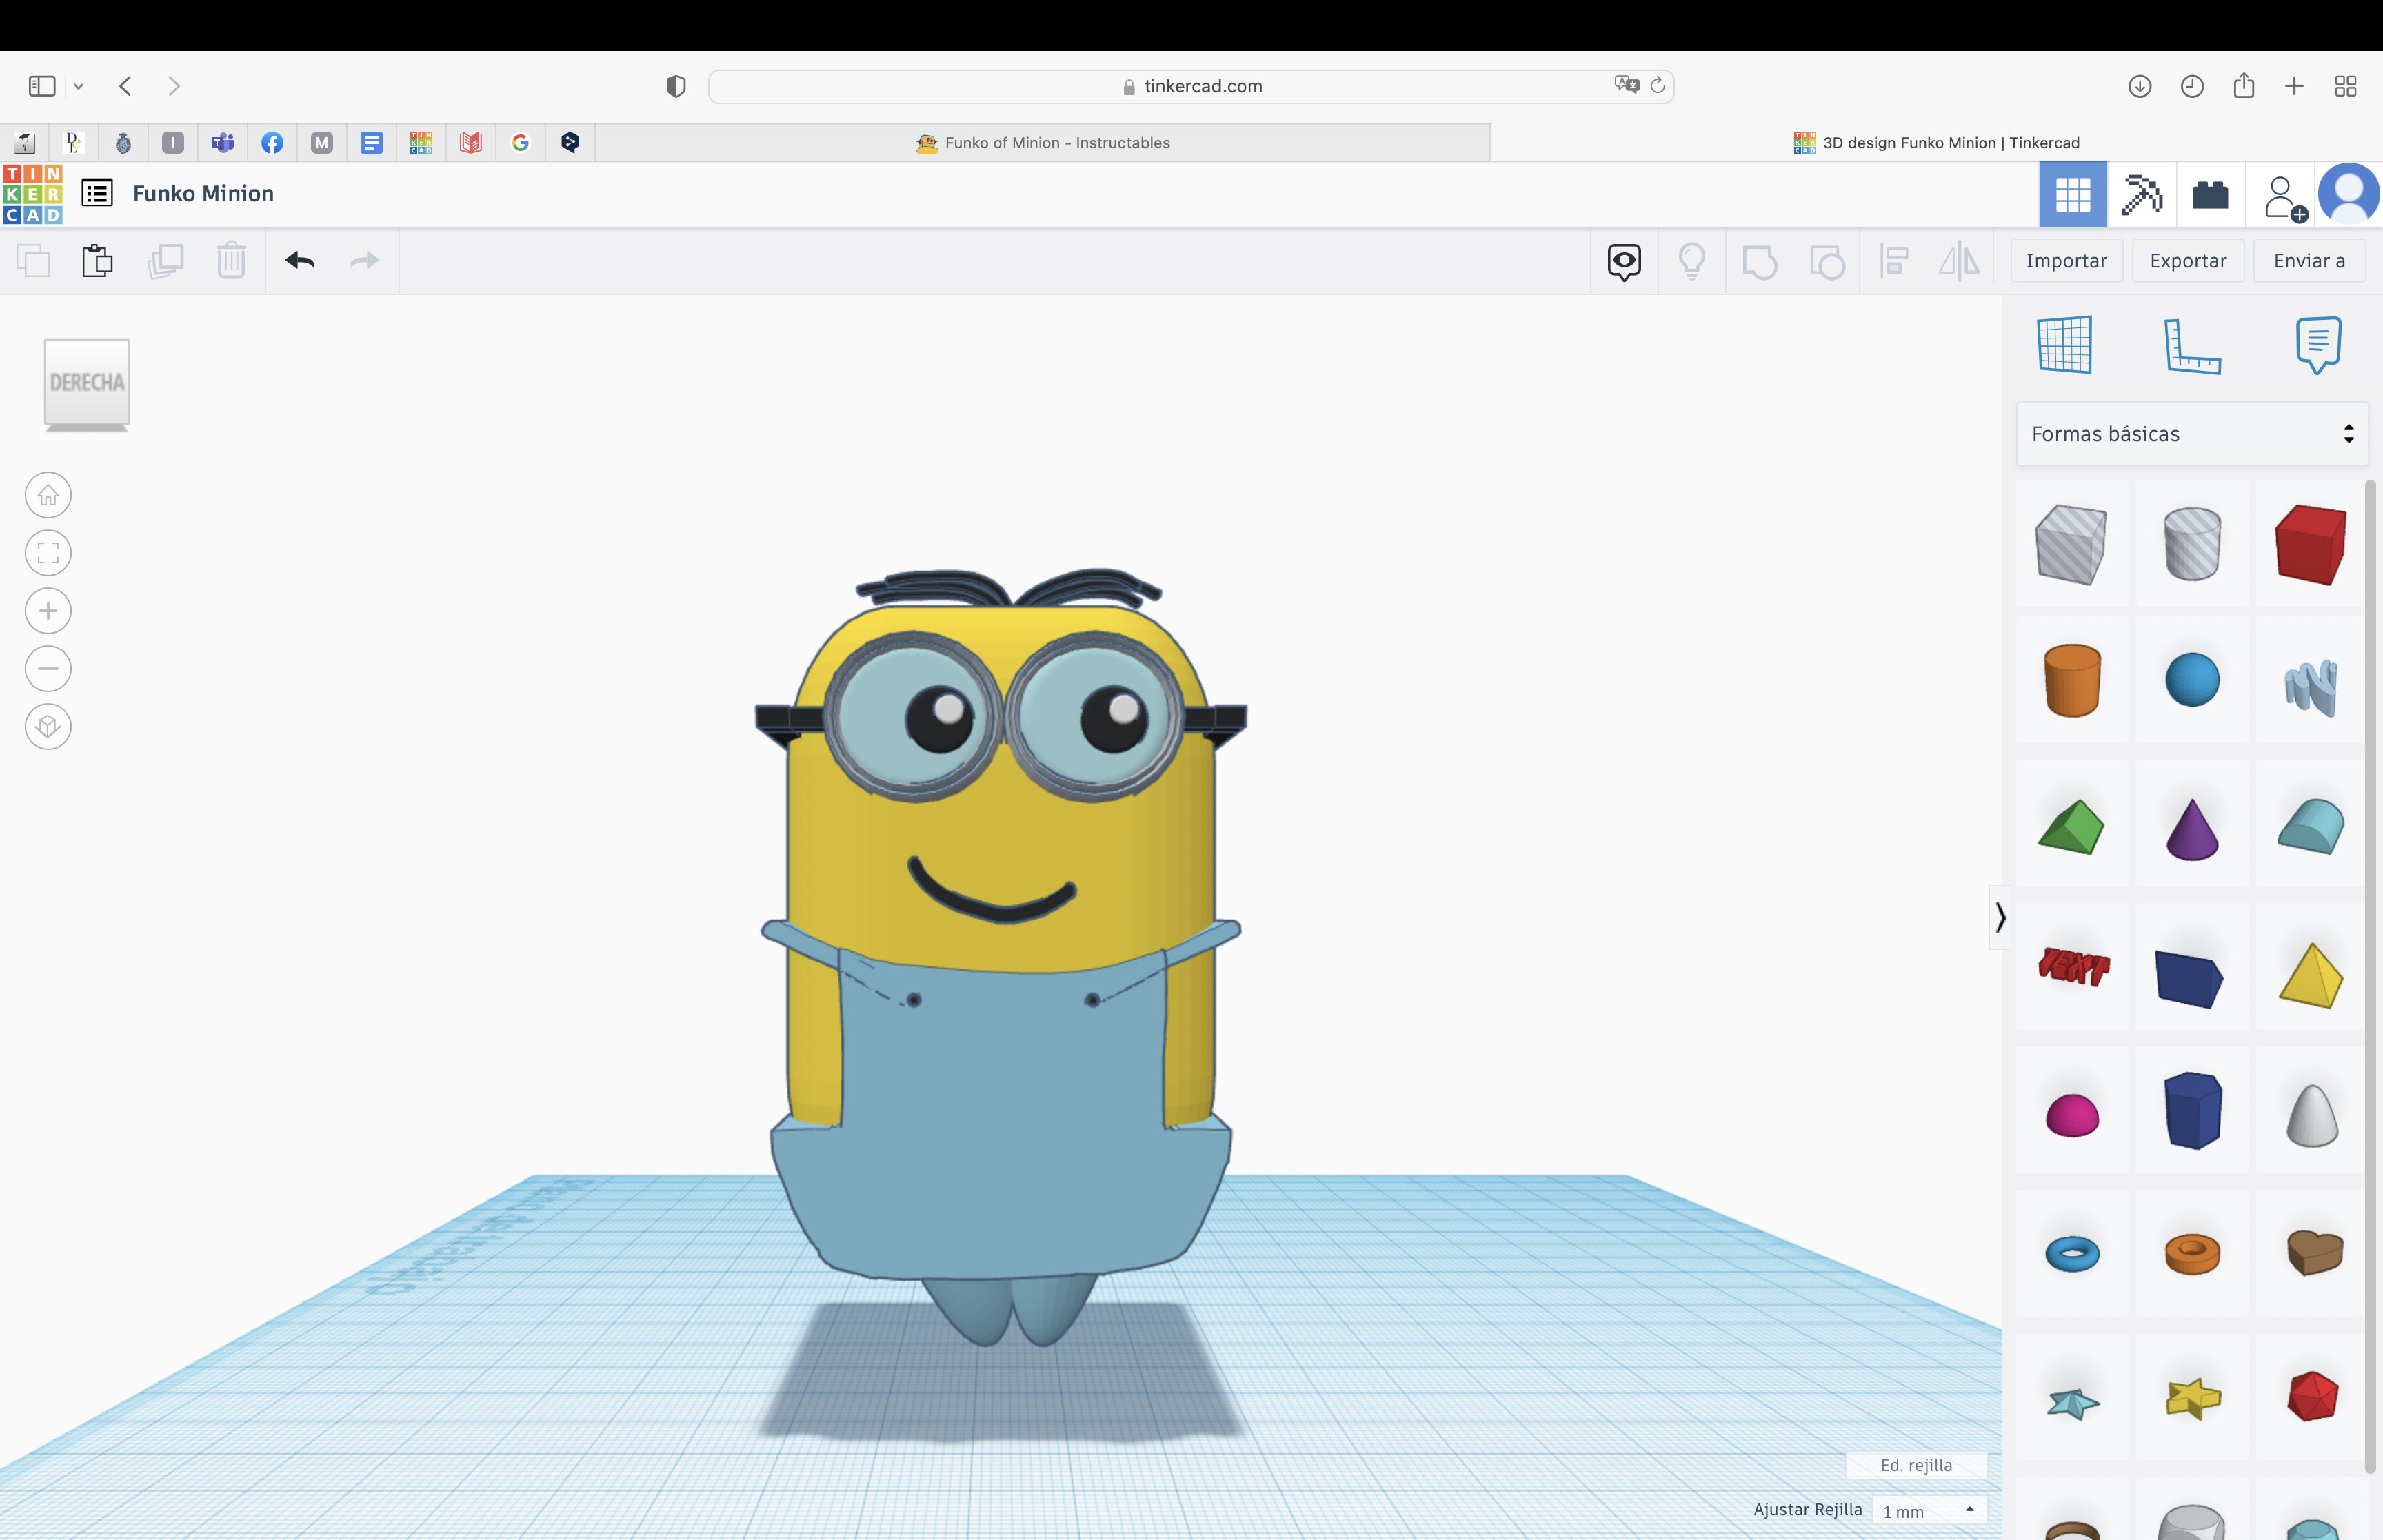Pick the orange cylinder shape
2383x1540 pixels.
[2072, 680]
